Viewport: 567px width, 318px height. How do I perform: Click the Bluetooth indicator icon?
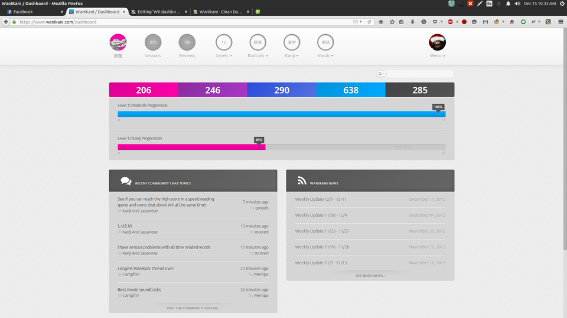pyautogui.click(x=498, y=4)
